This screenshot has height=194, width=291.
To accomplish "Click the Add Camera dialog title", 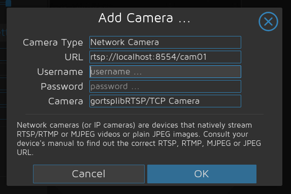I will tap(144, 18).
